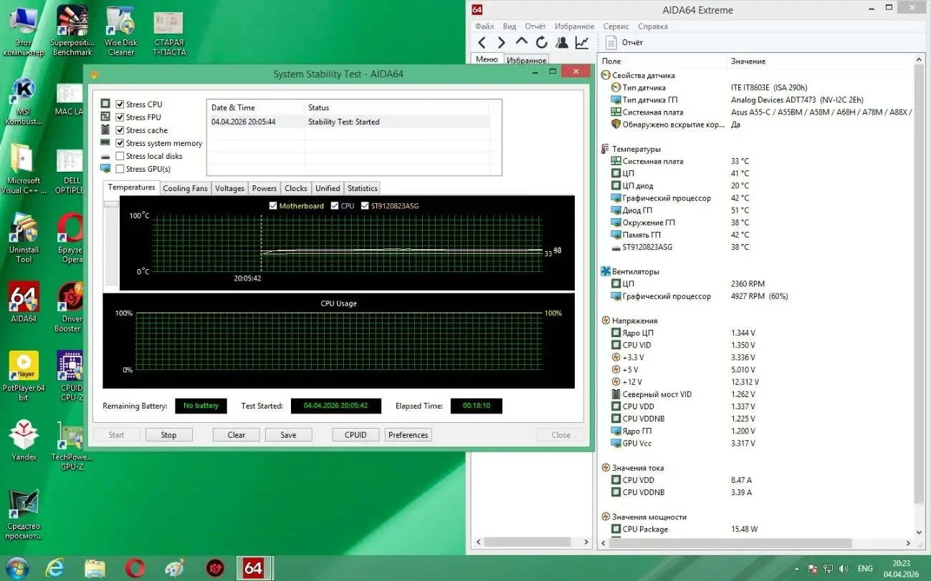
Task: Click the forward navigation arrow in AIDA64
Action: tap(500, 42)
